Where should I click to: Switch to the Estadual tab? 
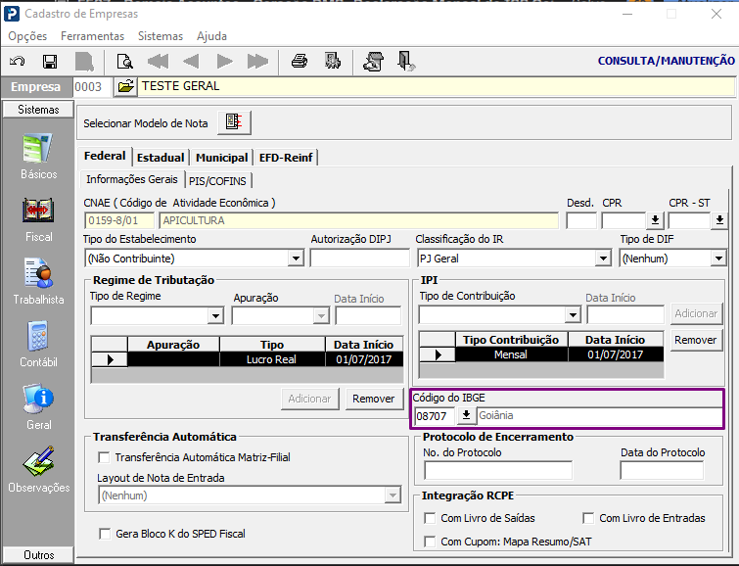point(161,158)
